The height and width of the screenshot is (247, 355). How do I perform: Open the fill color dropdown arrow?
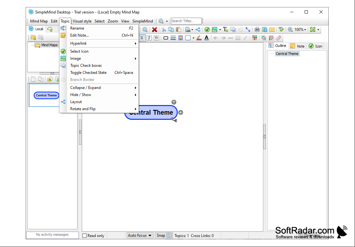(193, 38)
